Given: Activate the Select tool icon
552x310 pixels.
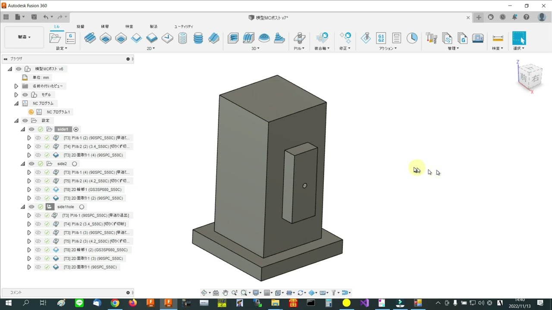Looking at the screenshot, I should (x=519, y=38).
